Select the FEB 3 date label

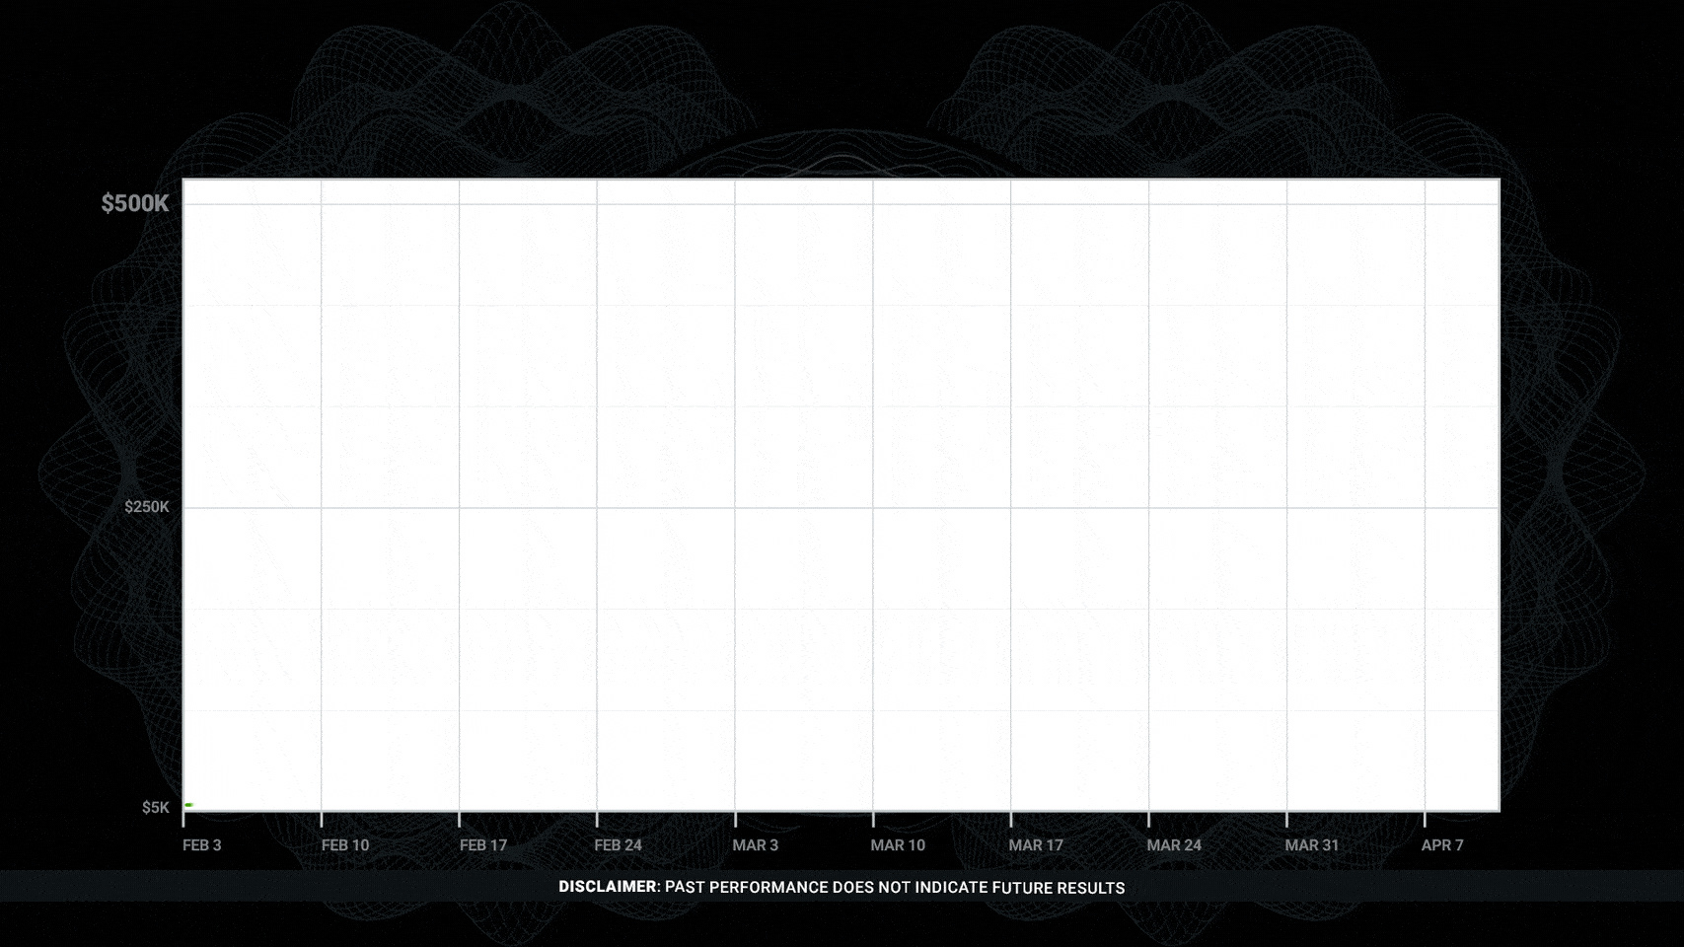202,845
